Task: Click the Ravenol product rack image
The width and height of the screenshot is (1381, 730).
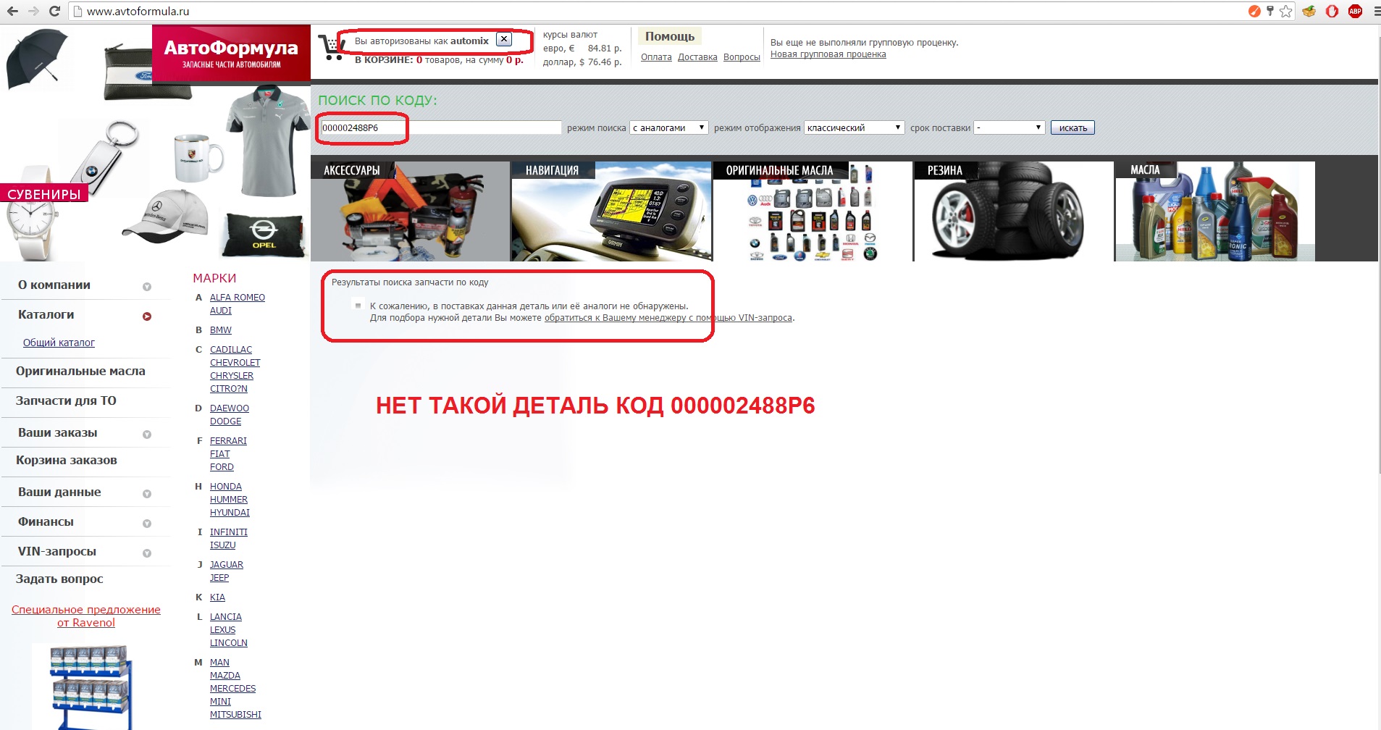Action: click(91, 687)
